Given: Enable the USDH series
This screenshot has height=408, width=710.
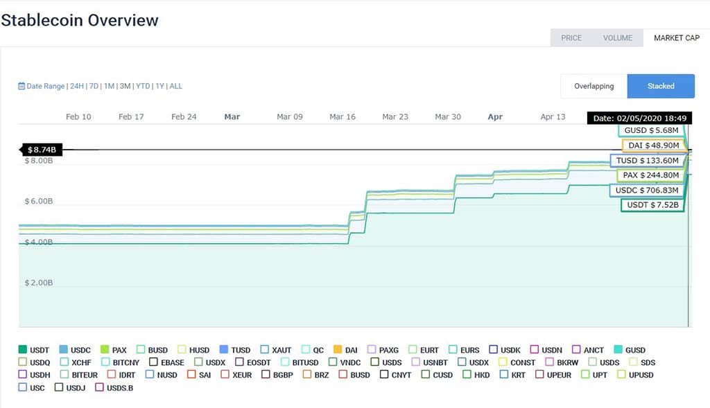Looking at the screenshot, I should click(x=23, y=375).
